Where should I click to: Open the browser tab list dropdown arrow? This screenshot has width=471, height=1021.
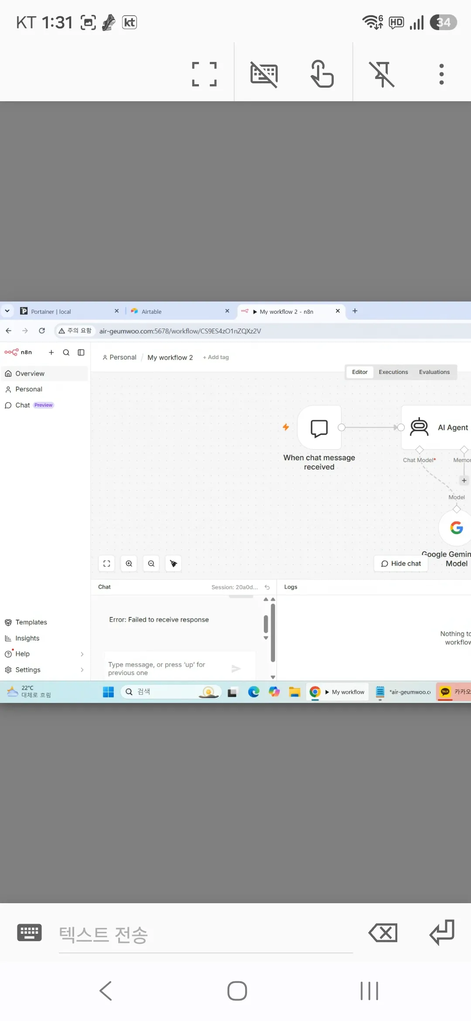pos(7,311)
